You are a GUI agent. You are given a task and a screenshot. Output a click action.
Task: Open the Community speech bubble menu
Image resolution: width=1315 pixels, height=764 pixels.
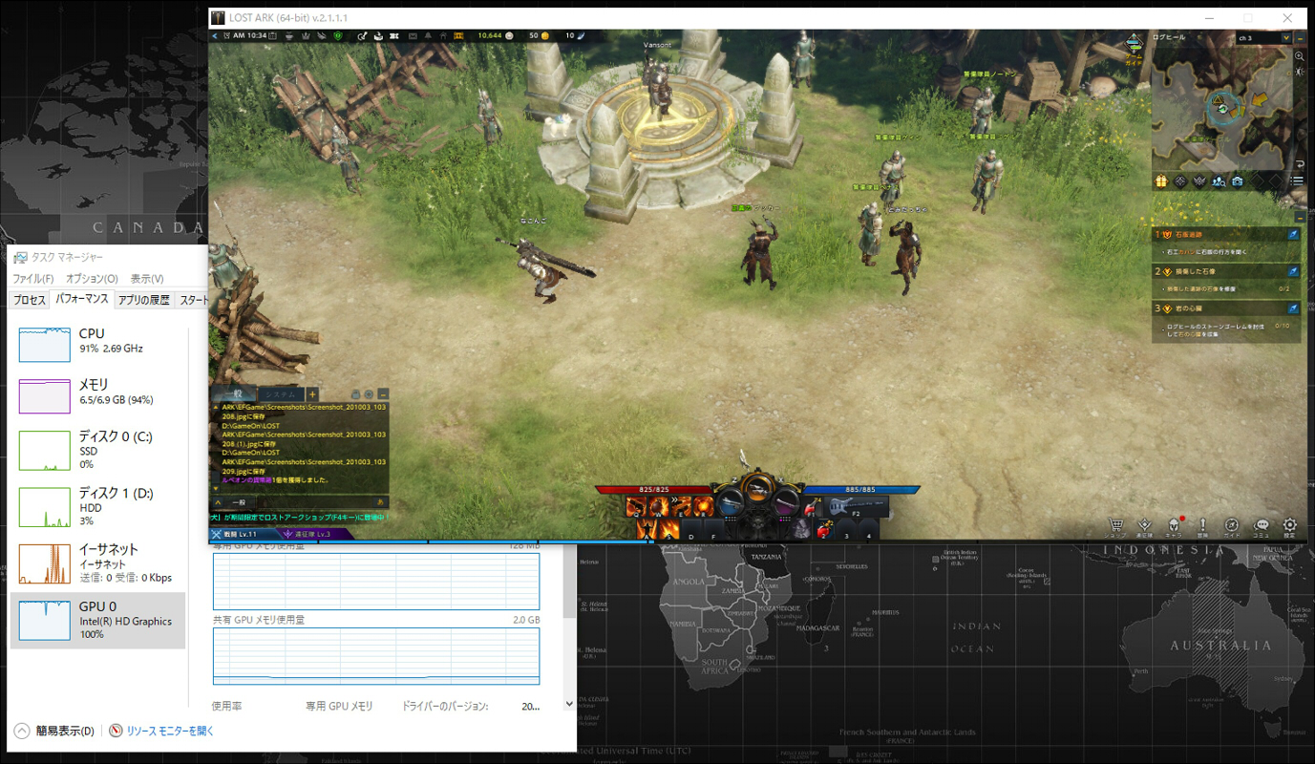[x=1261, y=526]
